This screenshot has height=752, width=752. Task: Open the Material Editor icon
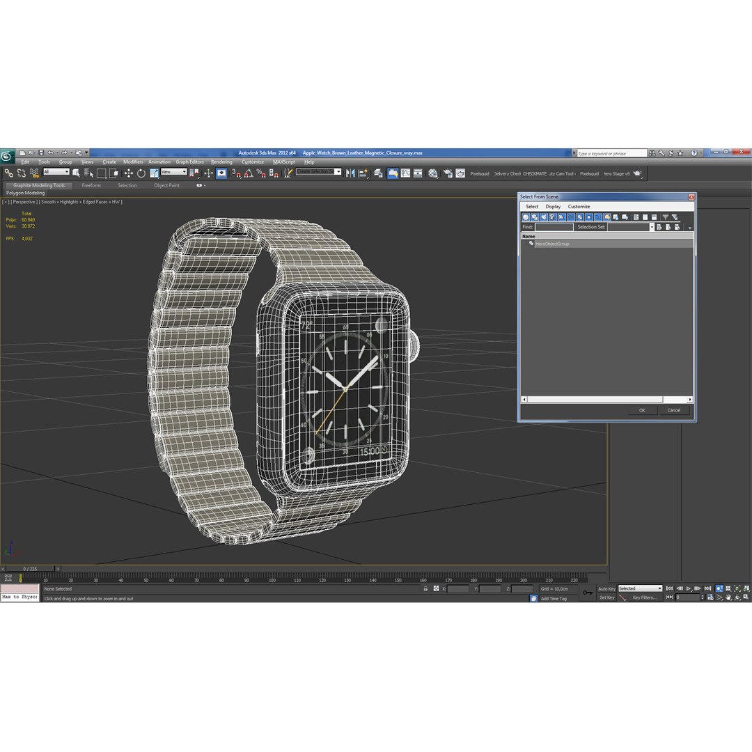click(433, 173)
